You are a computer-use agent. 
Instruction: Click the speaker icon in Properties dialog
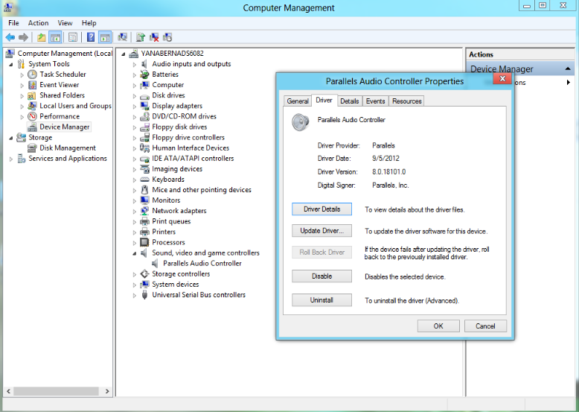tap(300, 122)
